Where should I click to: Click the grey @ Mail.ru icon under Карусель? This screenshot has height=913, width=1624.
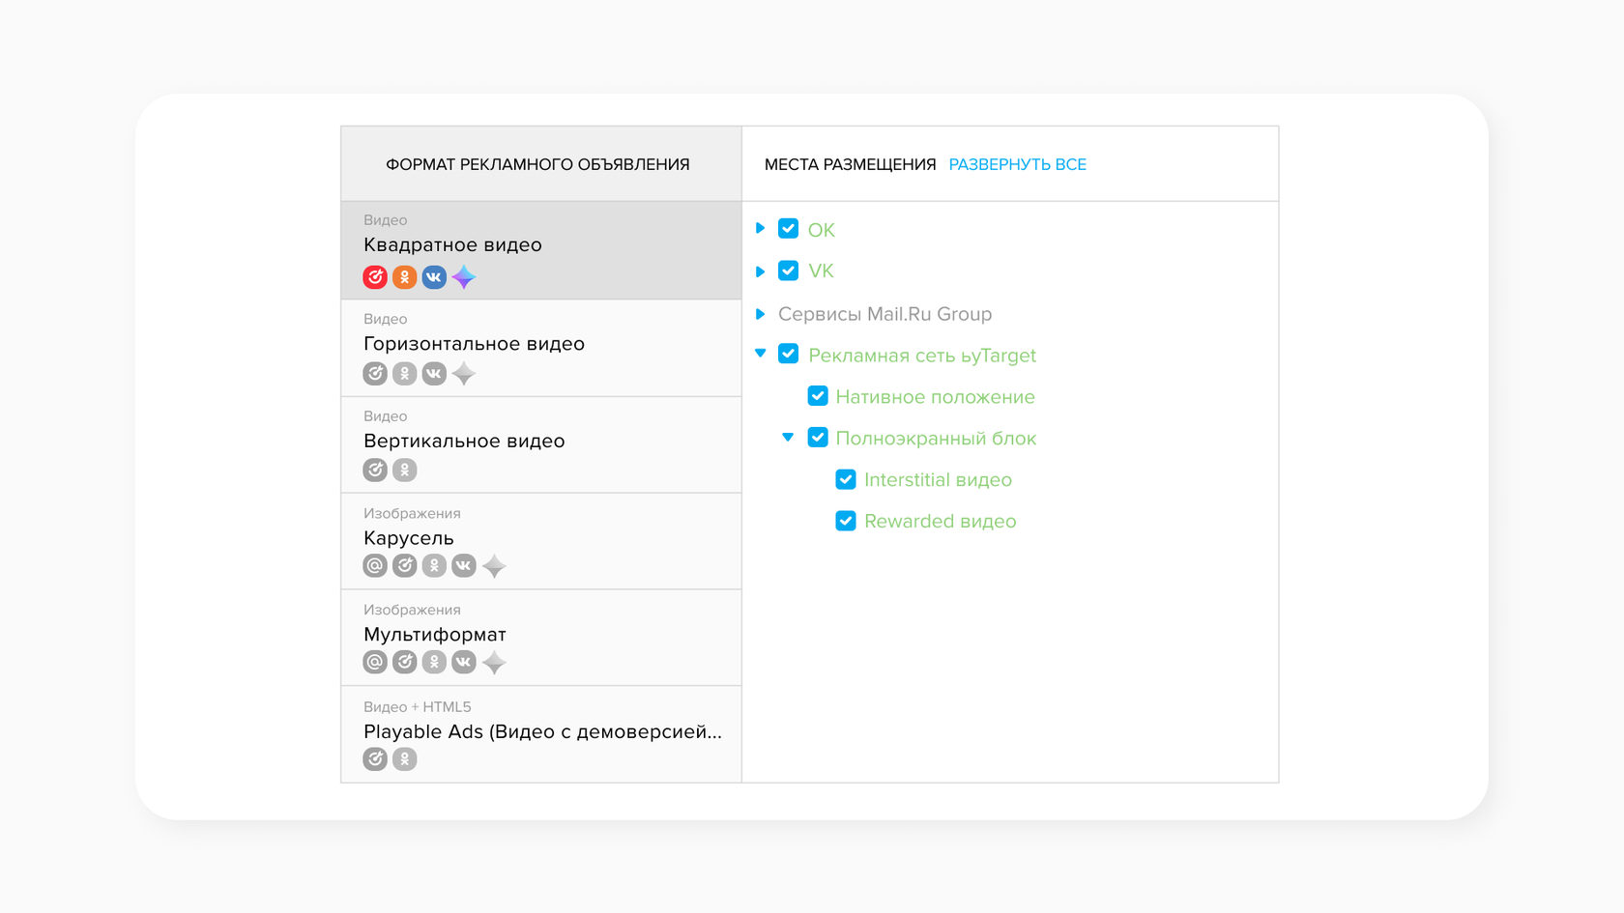pyautogui.click(x=375, y=566)
